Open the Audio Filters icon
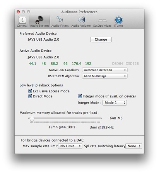159x174 pixels. pos(60,20)
